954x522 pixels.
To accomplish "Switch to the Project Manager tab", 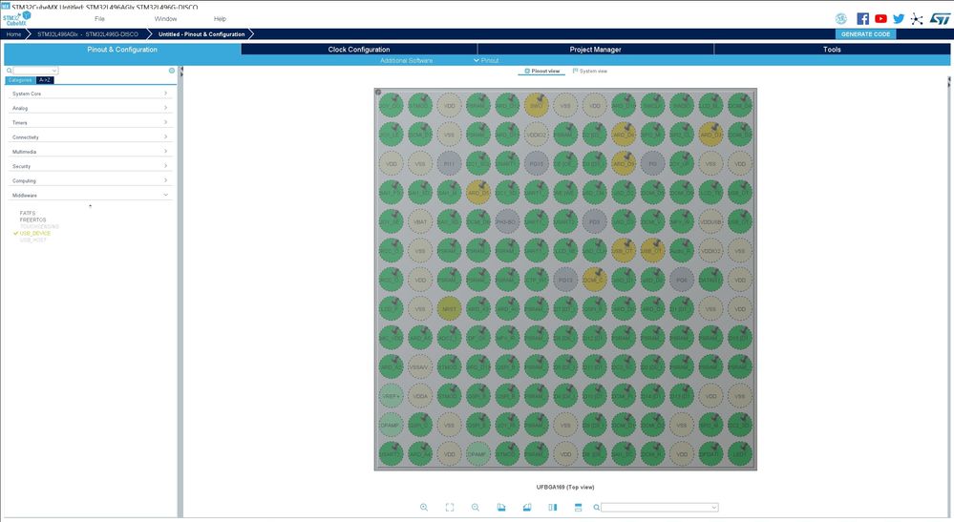I will click(x=595, y=50).
